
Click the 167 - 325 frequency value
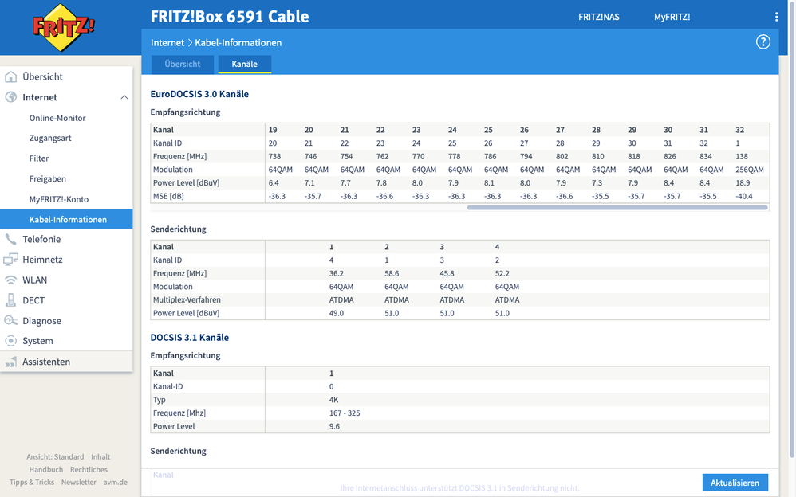pos(345,413)
